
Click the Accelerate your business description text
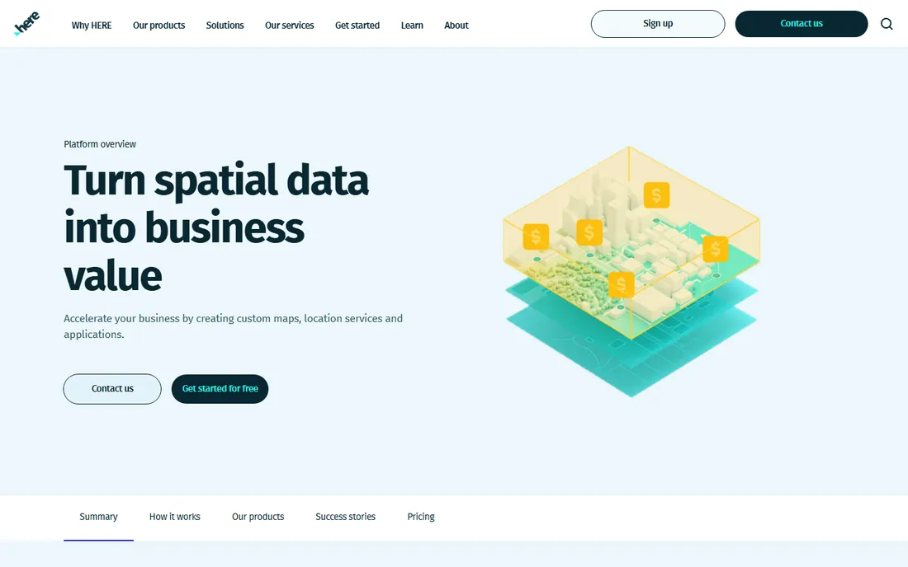[234, 326]
